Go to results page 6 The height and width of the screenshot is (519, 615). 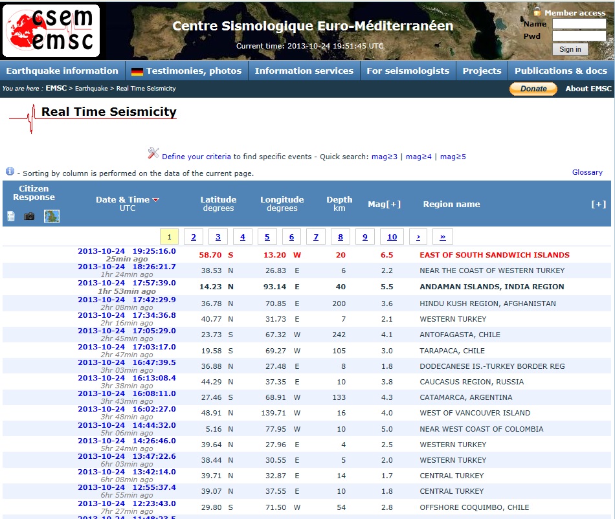point(291,237)
